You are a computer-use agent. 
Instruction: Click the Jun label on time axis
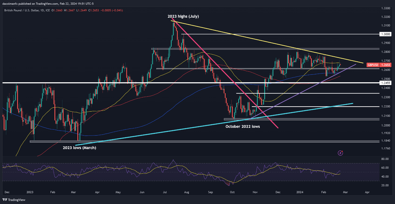tap(142, 192)
